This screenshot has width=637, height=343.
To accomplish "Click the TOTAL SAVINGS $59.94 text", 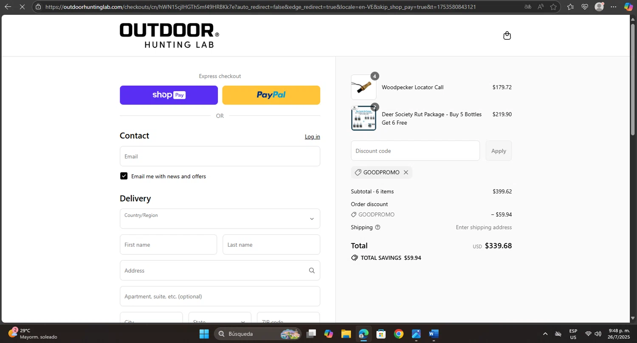I will (x=391, y=258).
